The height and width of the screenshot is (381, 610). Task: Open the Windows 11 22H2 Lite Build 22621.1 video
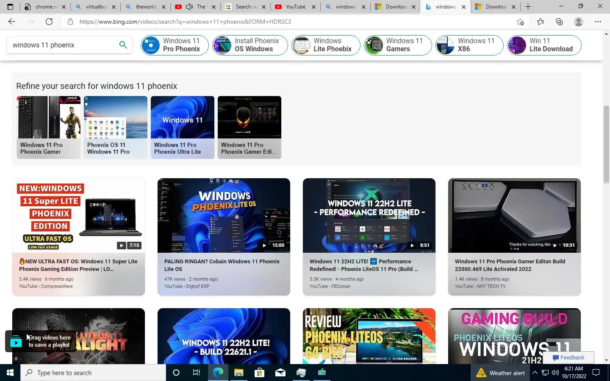[x=224, y=336]
